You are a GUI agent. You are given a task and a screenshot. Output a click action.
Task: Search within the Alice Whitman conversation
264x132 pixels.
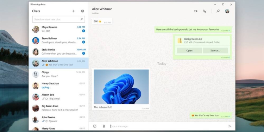pyautogui.click(x=218, y=11)
